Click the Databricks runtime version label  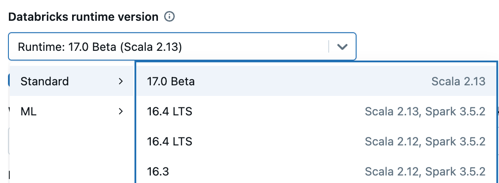coord(83,17)
